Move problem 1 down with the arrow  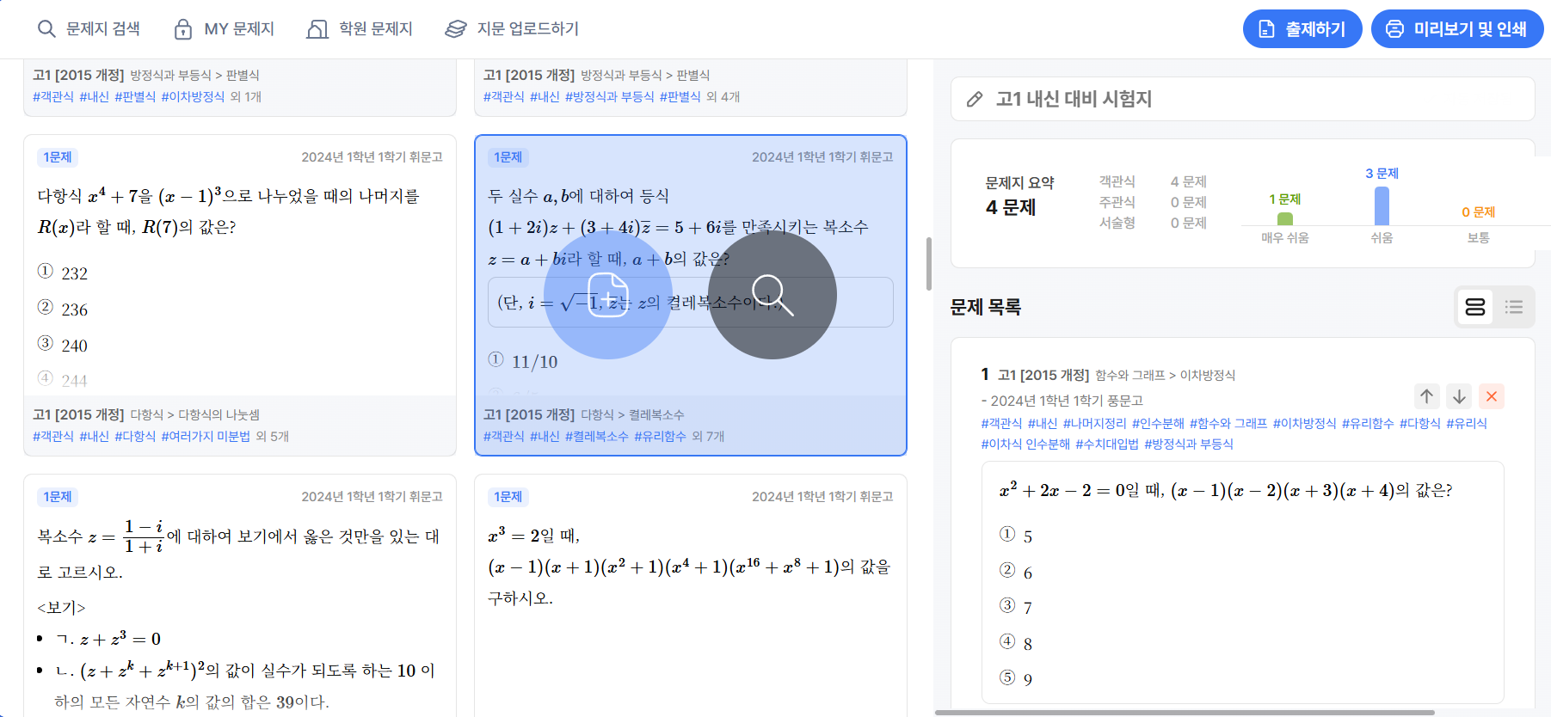coord(1459,396)
